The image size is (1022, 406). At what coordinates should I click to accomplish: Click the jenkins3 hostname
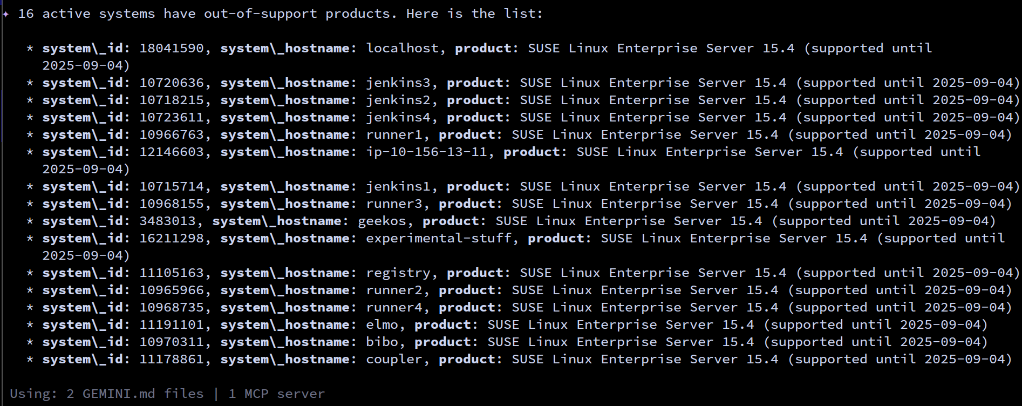[x=398, y=83]
